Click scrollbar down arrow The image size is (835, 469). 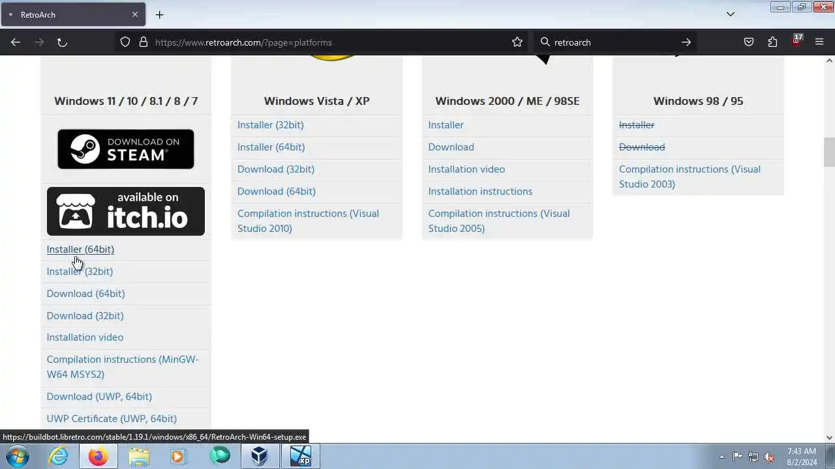point(829,438)
